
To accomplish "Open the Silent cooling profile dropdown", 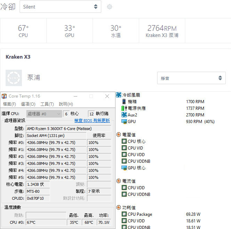I will point(61,7).
